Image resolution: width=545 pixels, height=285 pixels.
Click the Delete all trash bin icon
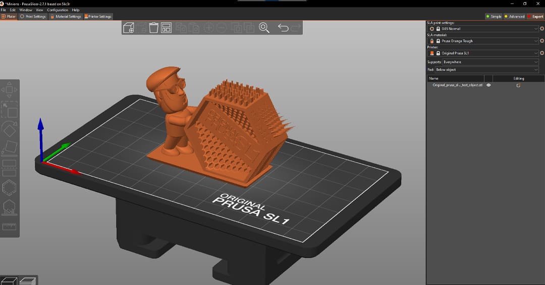(x=153, y=28)
